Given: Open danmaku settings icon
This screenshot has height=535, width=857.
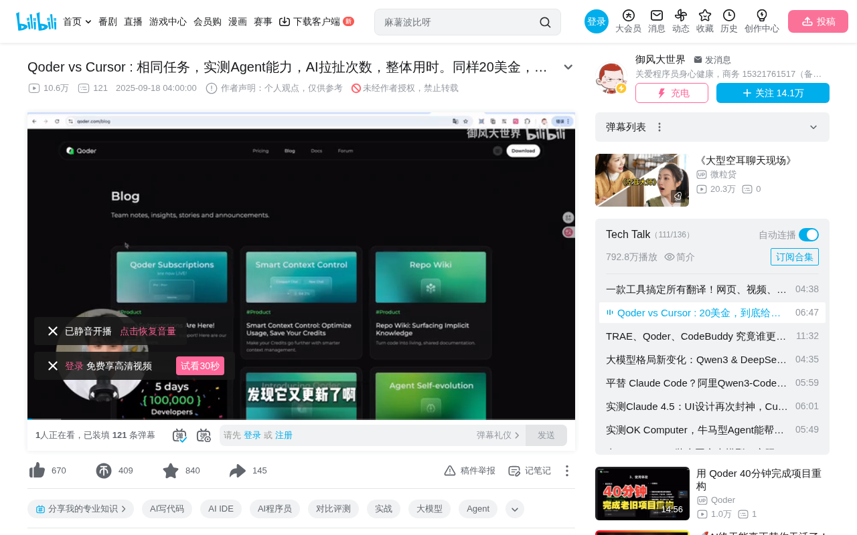Looking at the screenshot, I should pyautogui.click(x=204, y=435).
